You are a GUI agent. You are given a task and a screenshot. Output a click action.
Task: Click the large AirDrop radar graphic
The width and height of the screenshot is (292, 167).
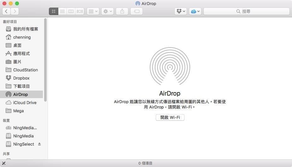point(170,66)
